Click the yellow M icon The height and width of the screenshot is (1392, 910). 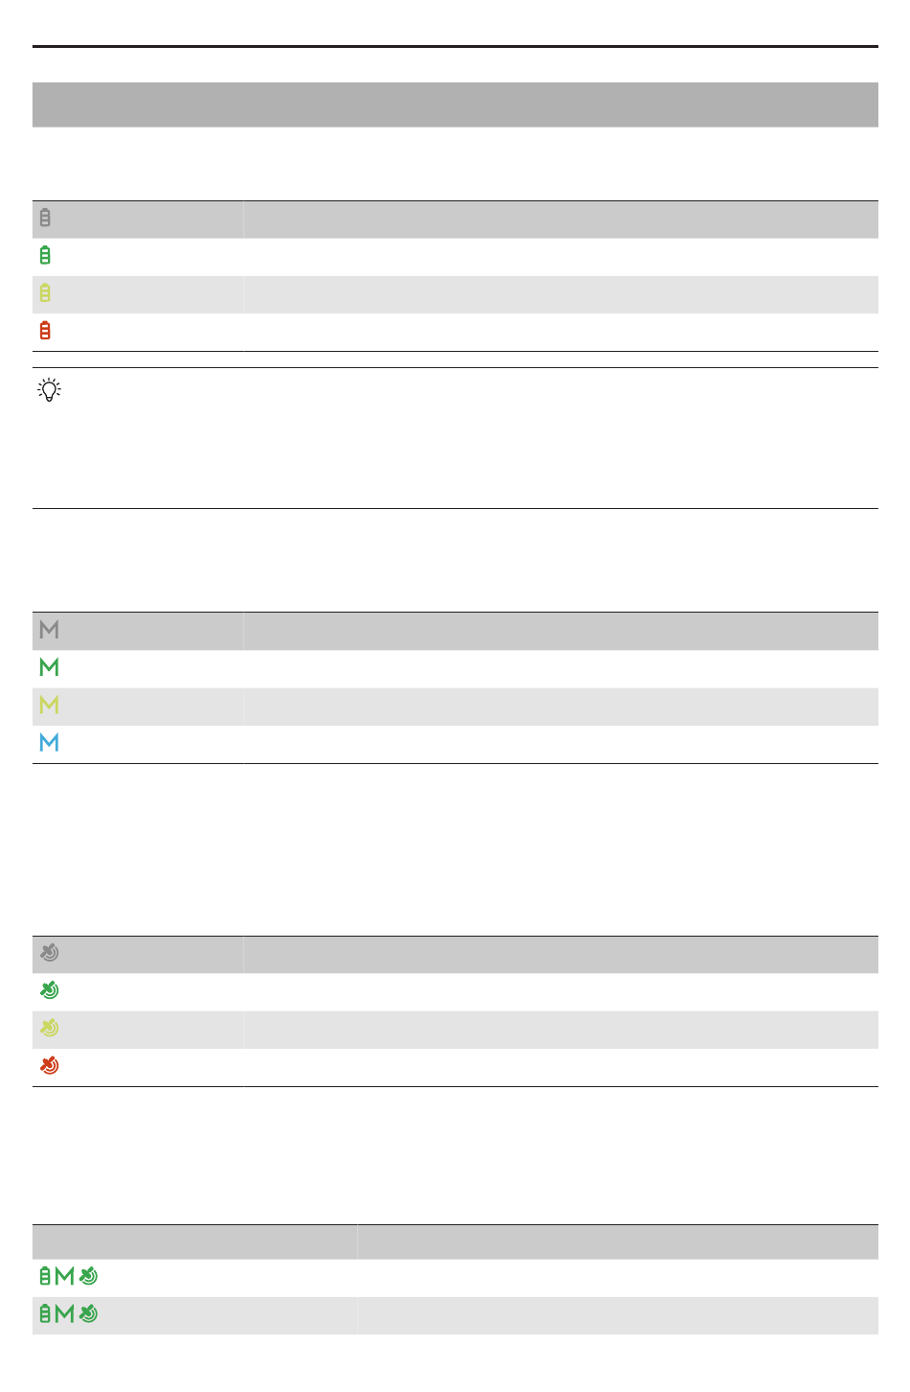click(x=49, y=706)
